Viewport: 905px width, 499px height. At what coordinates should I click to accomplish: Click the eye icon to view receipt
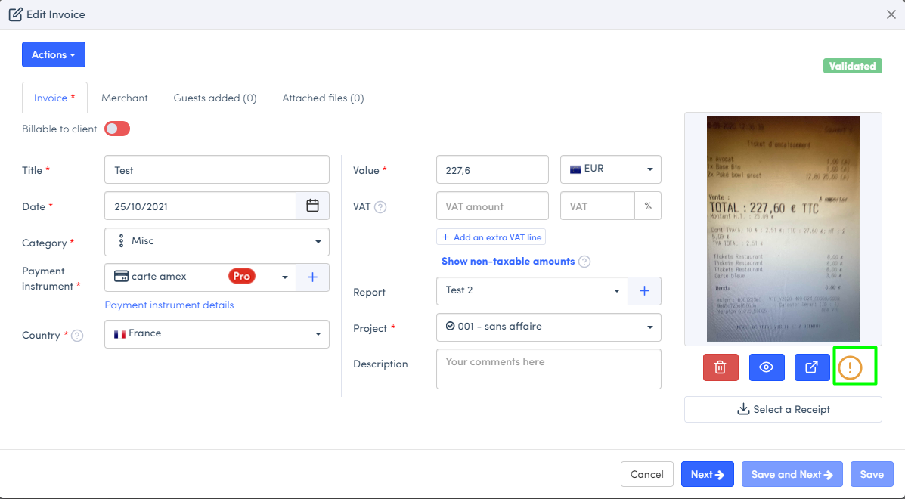coord(766,367)
